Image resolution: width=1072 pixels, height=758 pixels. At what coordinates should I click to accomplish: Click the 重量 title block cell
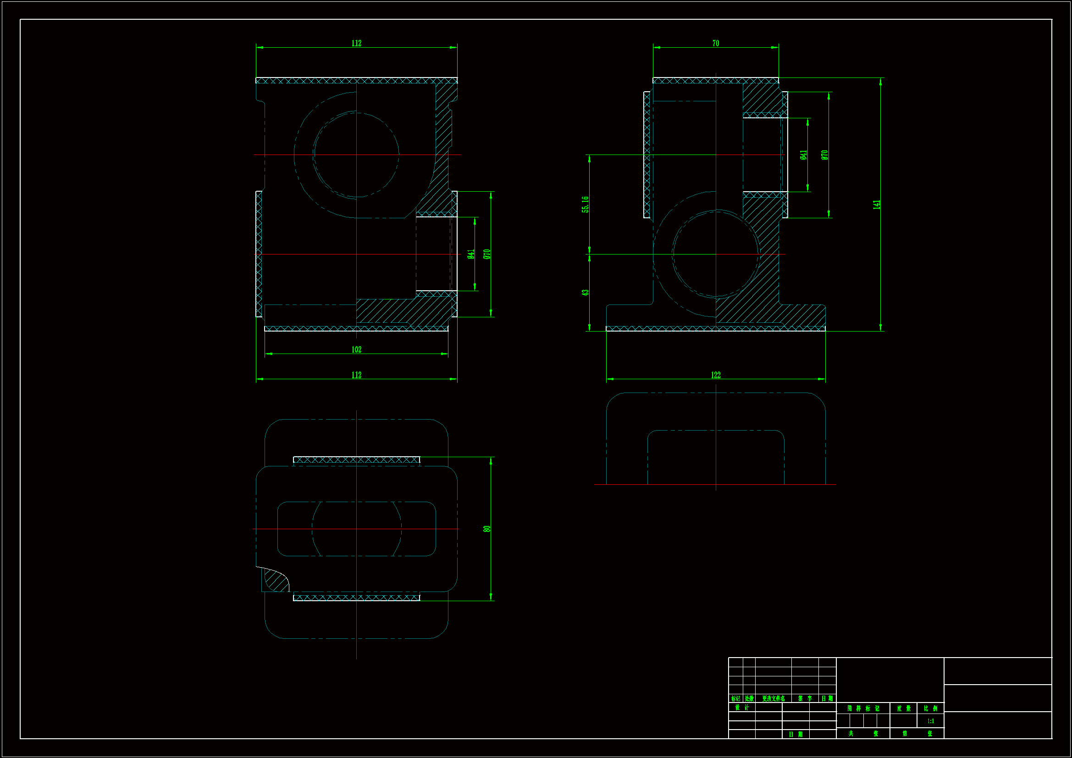coord(903,708)
